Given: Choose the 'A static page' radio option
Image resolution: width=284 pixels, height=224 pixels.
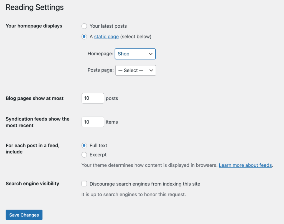Looking at the screenshot, I should (84, 37).
